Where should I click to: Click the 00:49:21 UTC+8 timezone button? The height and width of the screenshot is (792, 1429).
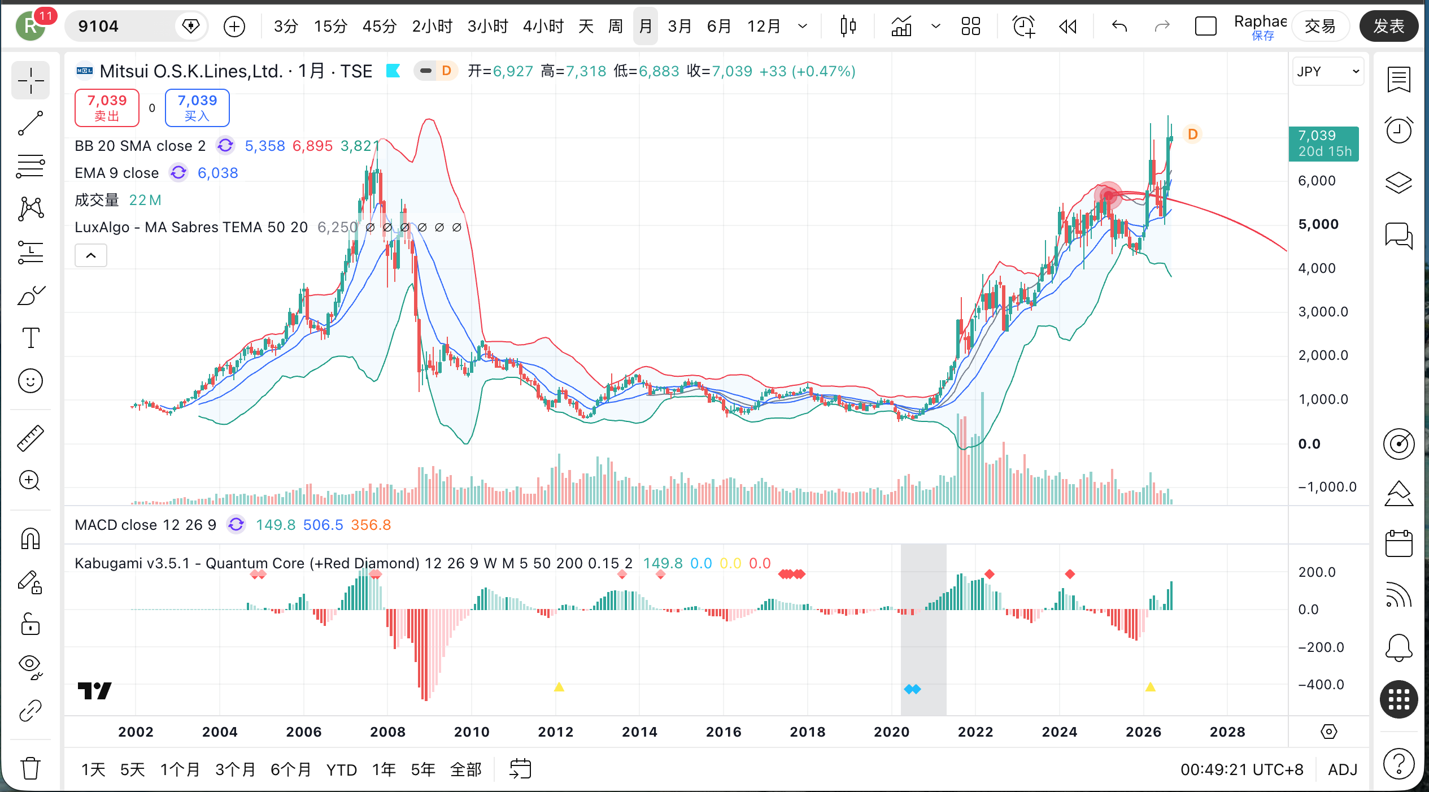point(1242,770)
